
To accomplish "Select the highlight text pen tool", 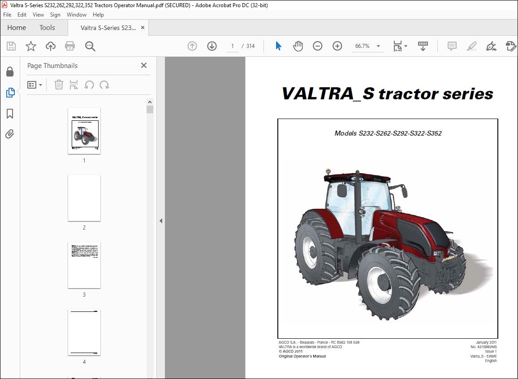I will click(x=472, y=46).
